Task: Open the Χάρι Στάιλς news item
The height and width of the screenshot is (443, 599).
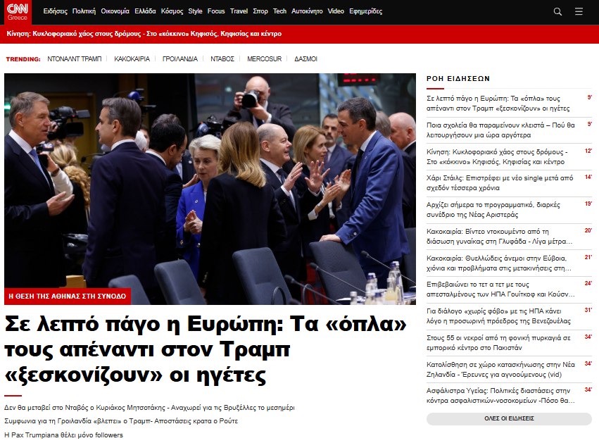Action: click(500, 182)
